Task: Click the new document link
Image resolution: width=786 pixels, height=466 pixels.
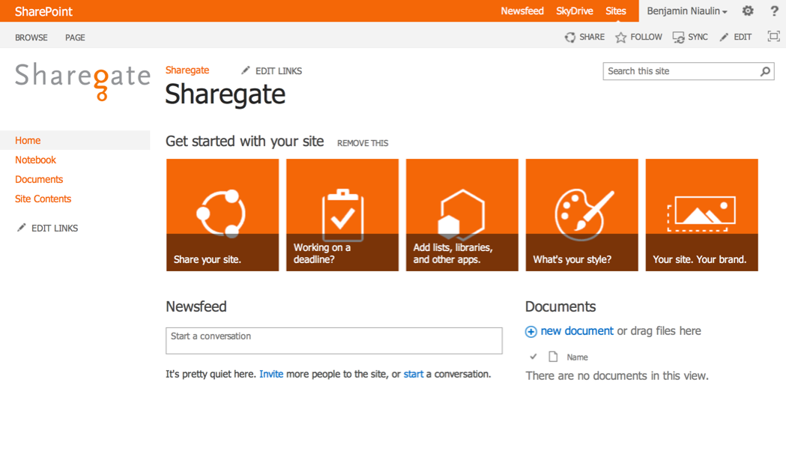Action: coord(577,331)
